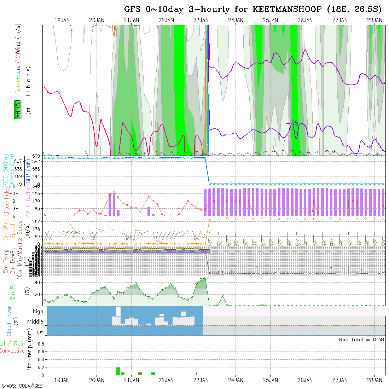The width and height of the screenshot is (389, 389).
Task: Select the 28JAN label on bottom axis
Action: (374, 380)
